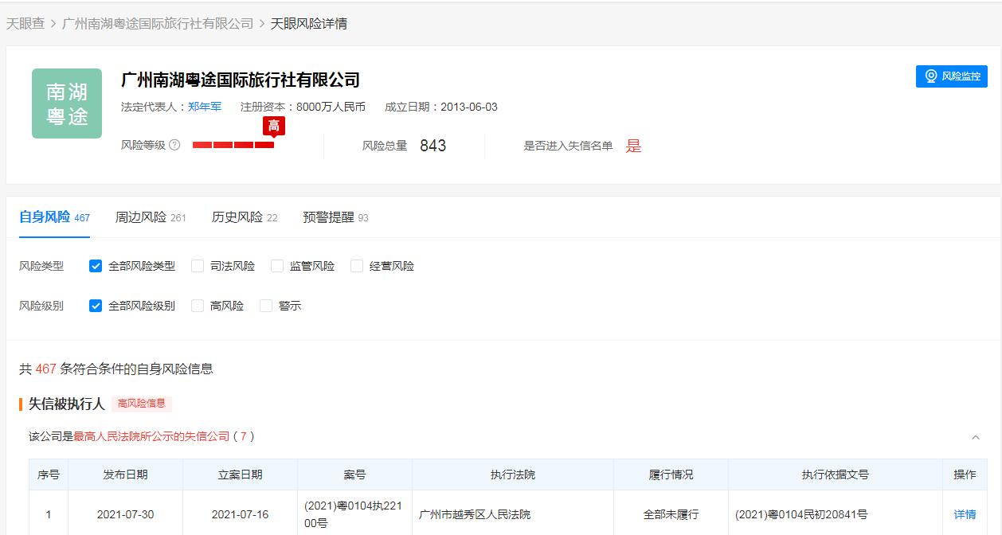This screenshot has width=1002, height=535.
Task: Enable the 监管风险 checkbox
Action: 276,266
